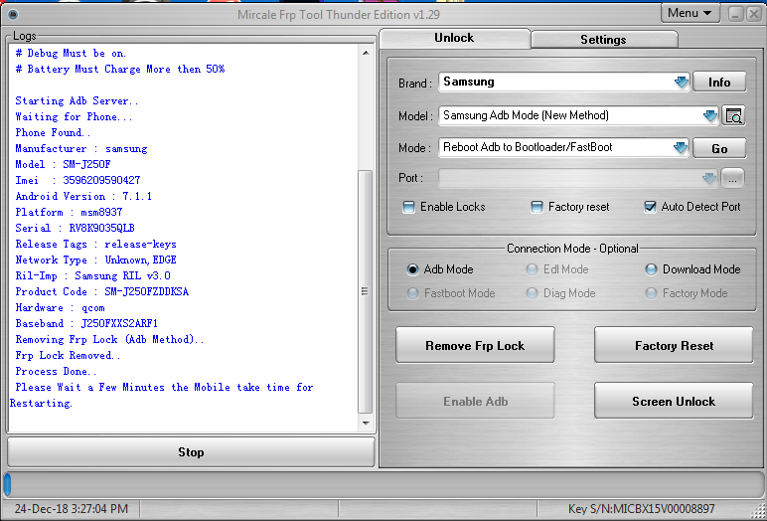This screenshot has width=767, height=521.
Task: Click the Imei log line
Action: point(77,180)
